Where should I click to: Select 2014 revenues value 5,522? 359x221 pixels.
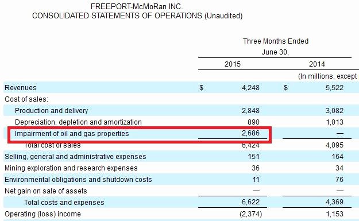[334, 88]
